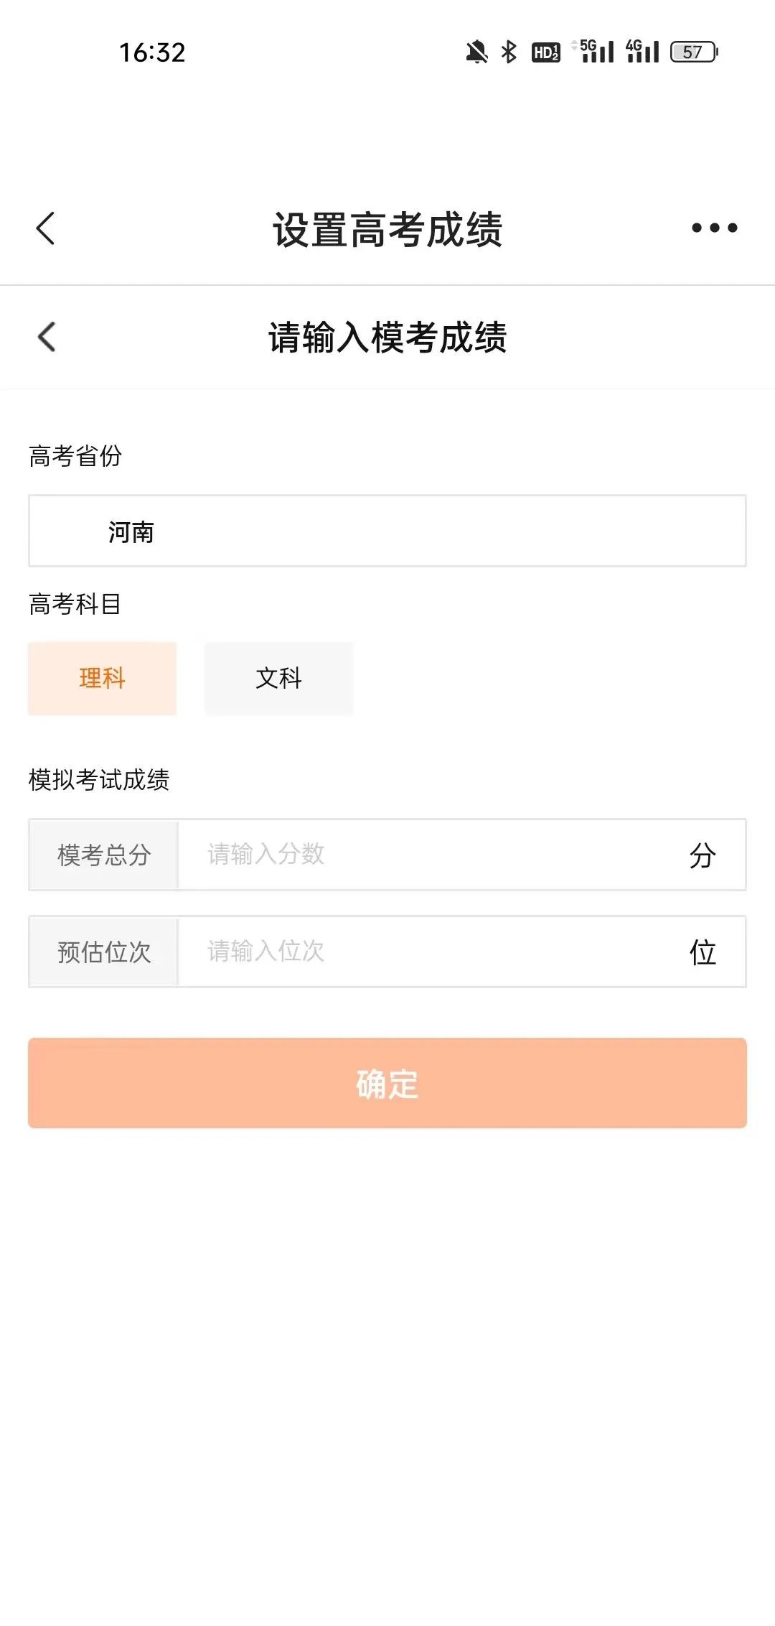The height and width of the screenshot is (1626, 775).
Task: Open the three-dot more menu
Action: 714,228
